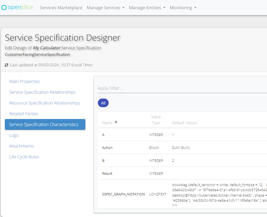This screenshot has height=217, width=267.
Task: Click the sort arrow next to Name
Action: [116, 122]
